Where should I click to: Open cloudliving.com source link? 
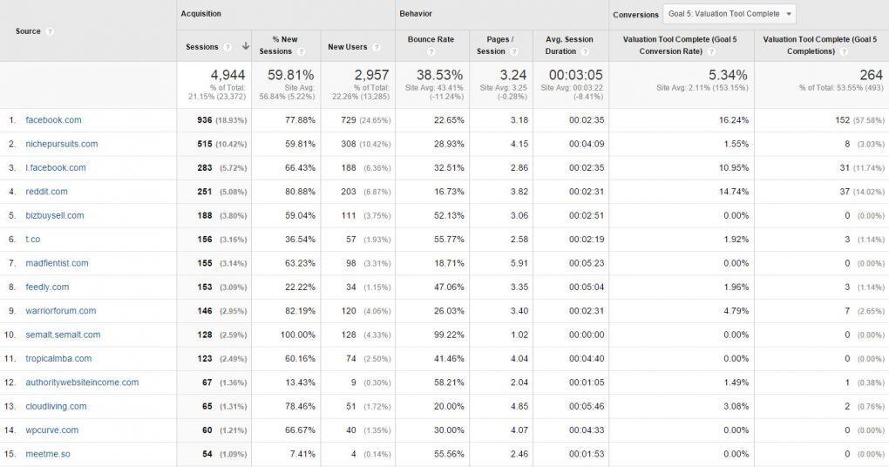click(56, 406)
